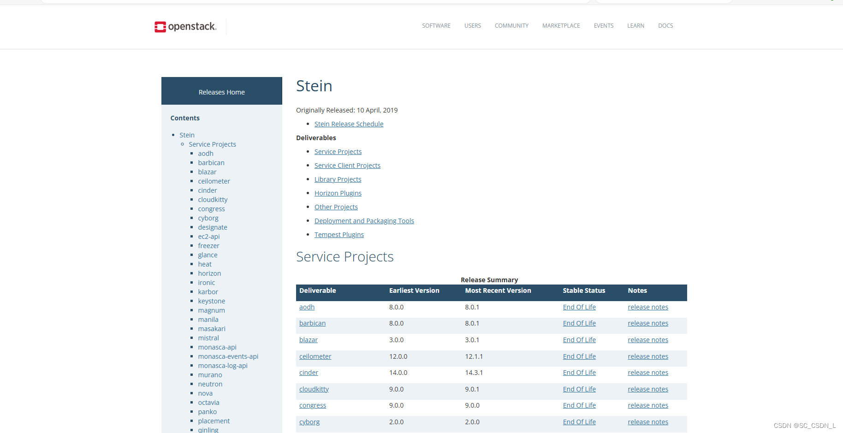
Task: Select octavia in the Contents sidebar
Action: pos(209,403)
